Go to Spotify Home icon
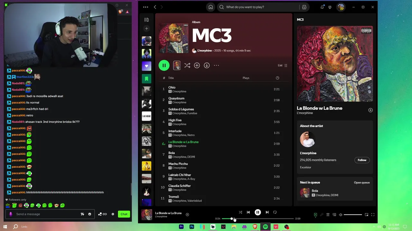 [x=211, y=7]
